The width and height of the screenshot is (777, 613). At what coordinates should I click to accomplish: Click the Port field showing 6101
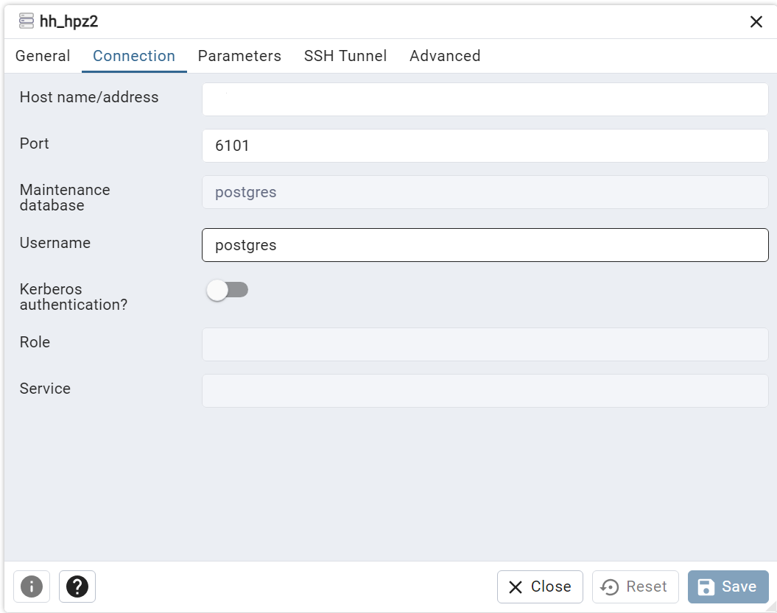click(485, 146)
